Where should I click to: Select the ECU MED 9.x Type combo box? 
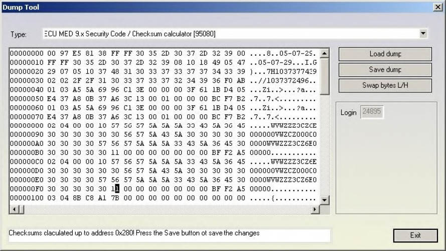click(x=231, y=34)
